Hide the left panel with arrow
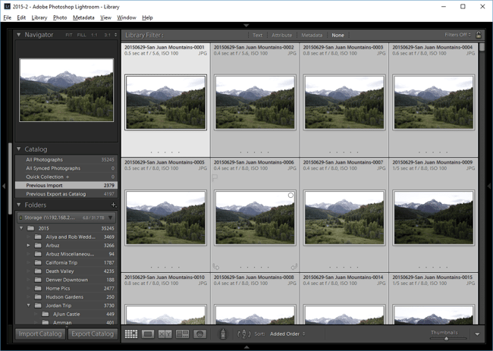Viewport: 493px width, 351px height. (x=4, y=186)
